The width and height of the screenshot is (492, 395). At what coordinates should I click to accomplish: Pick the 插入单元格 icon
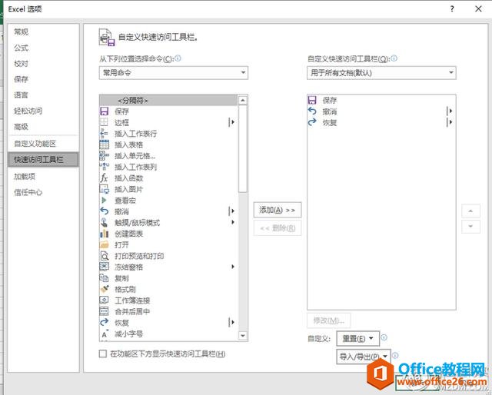pos(105,155)
